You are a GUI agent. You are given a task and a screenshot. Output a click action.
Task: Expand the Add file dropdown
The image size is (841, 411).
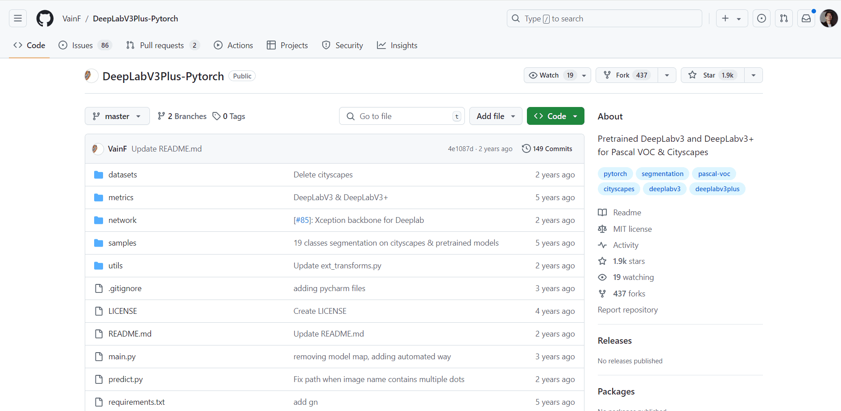[x=495, y=116]
